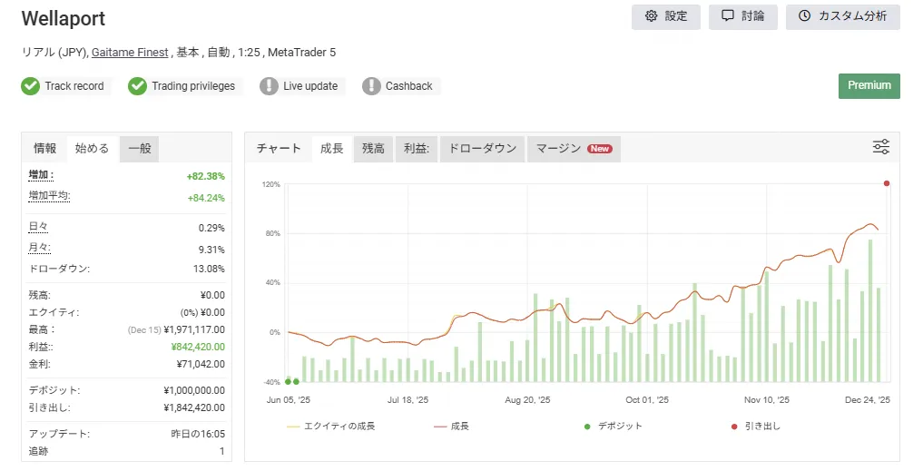The image size is (923, 471).
Task: Switch to the 残高 chart tab
Action: [373, 149]
